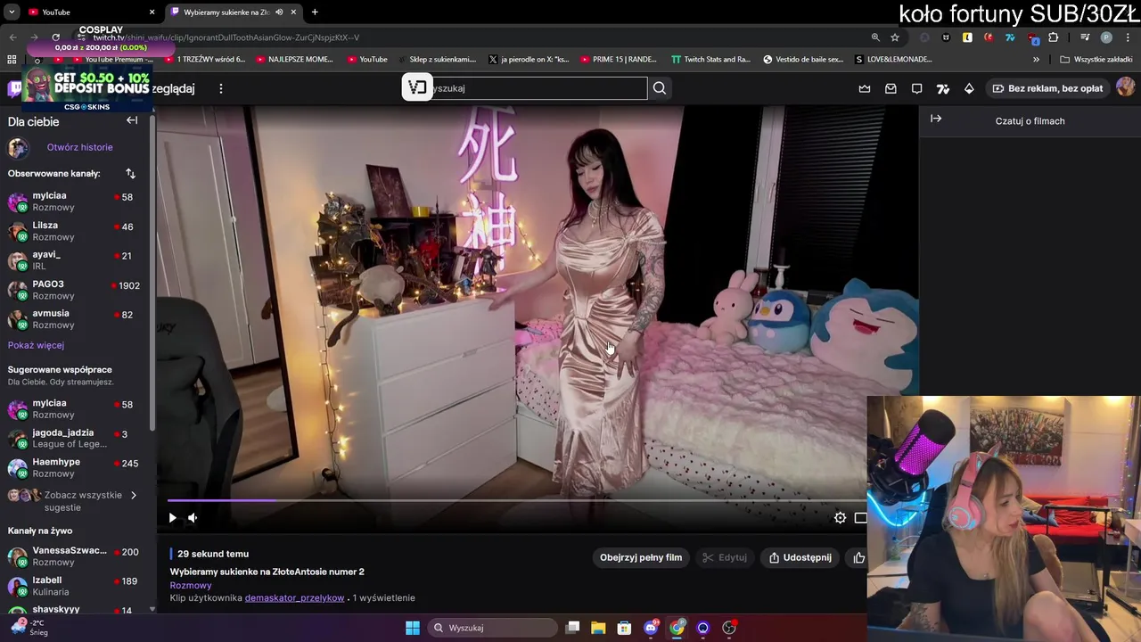Open the PAGO3 channel
Screen dimensions: 1141x642
coord(76,289)
